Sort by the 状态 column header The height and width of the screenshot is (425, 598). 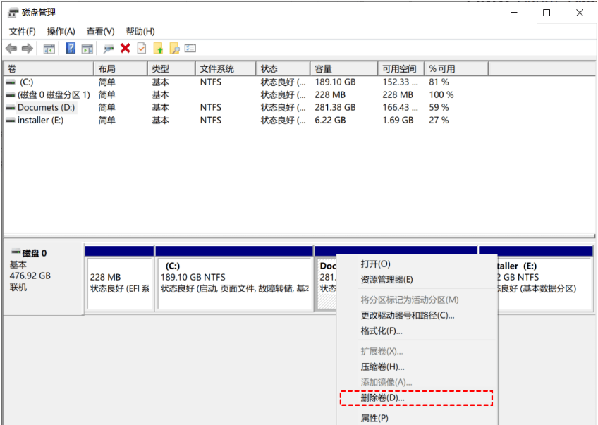coord(283,68)
